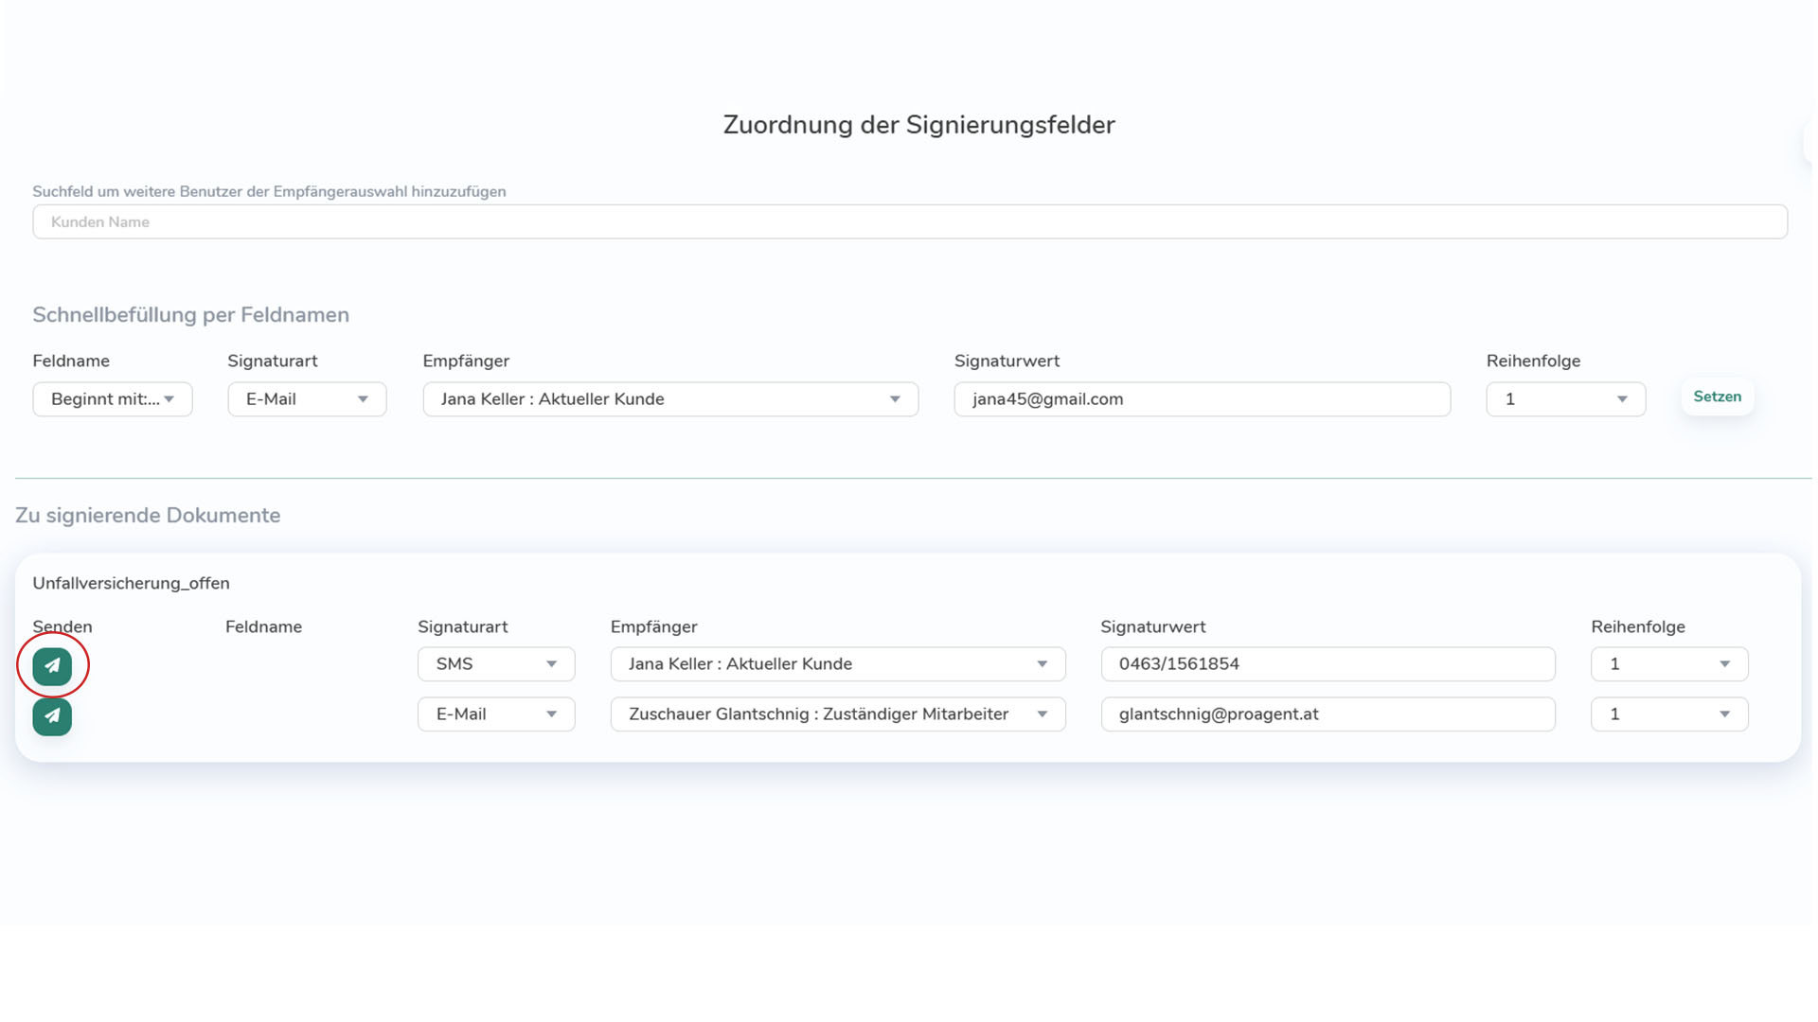Viewport: 1818px width, 1022px height.
Task: Expand the Empfänger dropdown showing Zuschauer Glantschnig
Action: click(x=836, y=714)
